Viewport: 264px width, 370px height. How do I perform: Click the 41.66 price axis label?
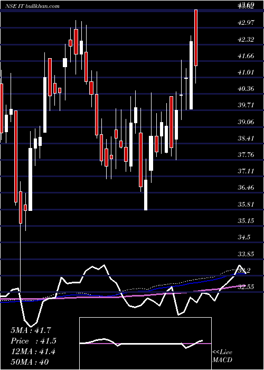(247, 56)
